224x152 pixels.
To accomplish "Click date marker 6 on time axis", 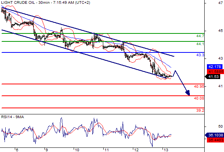I will tap(17, 150).
